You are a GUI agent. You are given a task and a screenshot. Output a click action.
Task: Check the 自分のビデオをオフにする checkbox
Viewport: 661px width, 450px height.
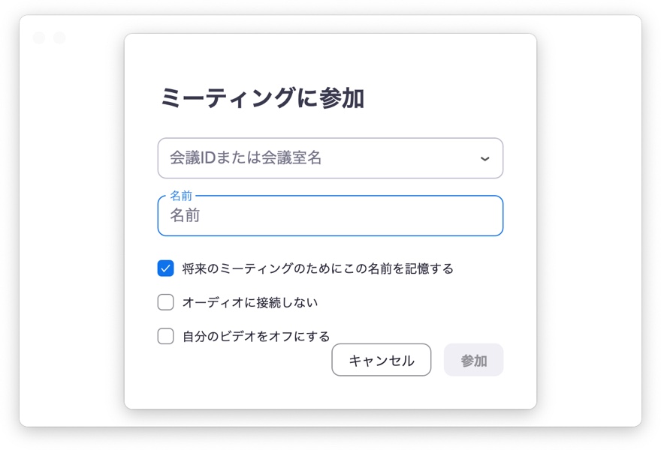coord(166,336)
